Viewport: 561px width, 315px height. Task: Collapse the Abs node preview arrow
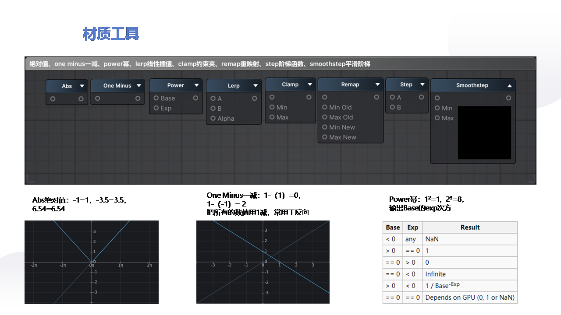coord(82,86)
